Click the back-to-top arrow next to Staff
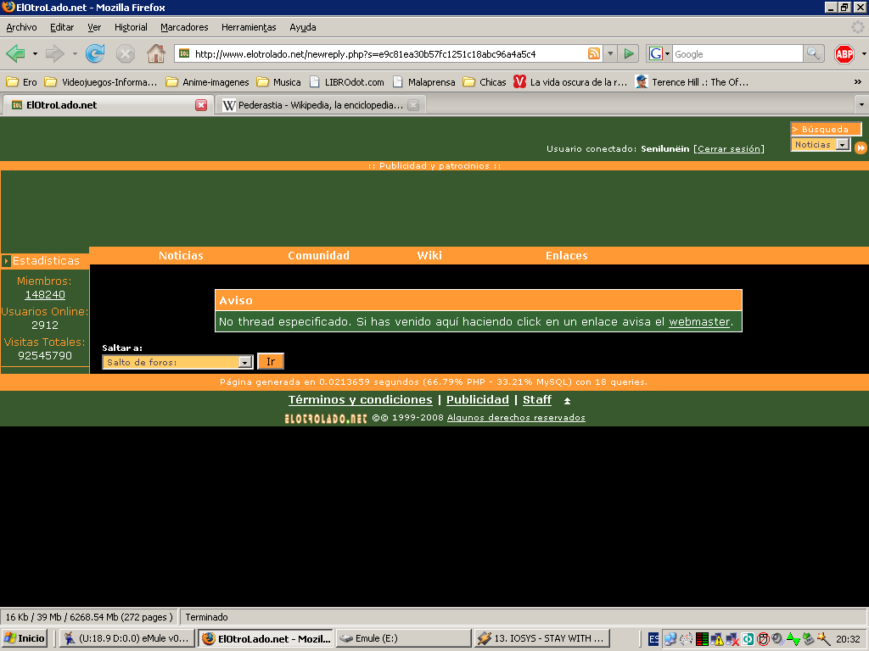The image size is (869, 651). tap(567, 401)
